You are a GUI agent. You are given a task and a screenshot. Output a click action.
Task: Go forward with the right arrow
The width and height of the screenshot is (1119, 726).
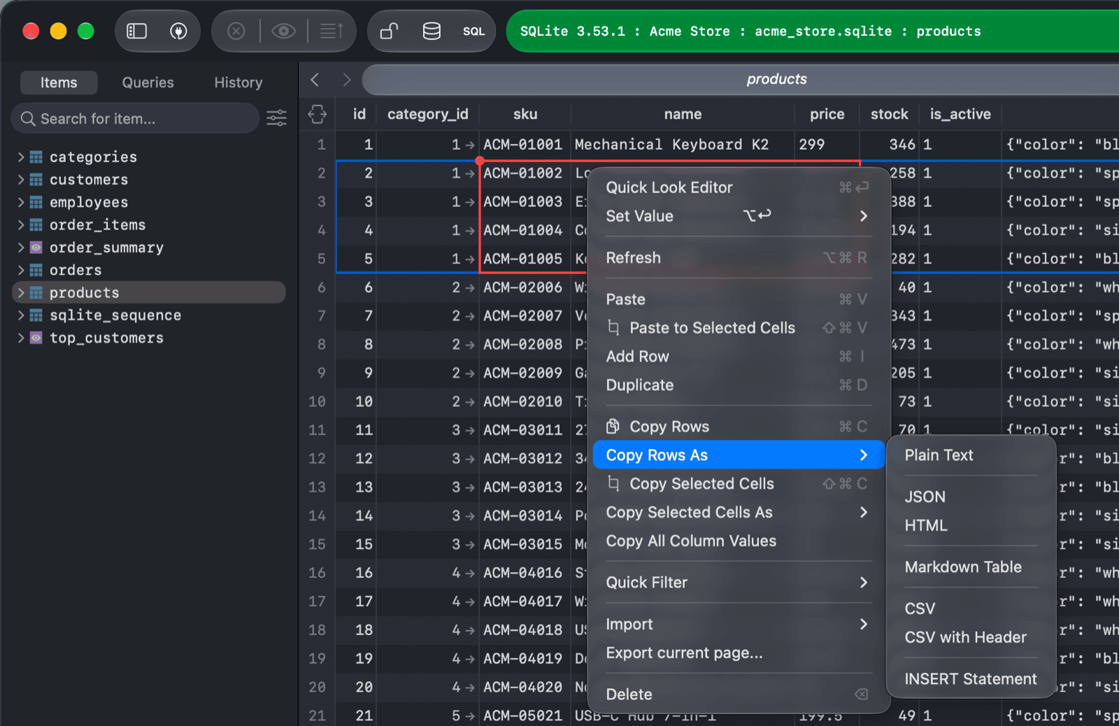[x=347, y=80]
